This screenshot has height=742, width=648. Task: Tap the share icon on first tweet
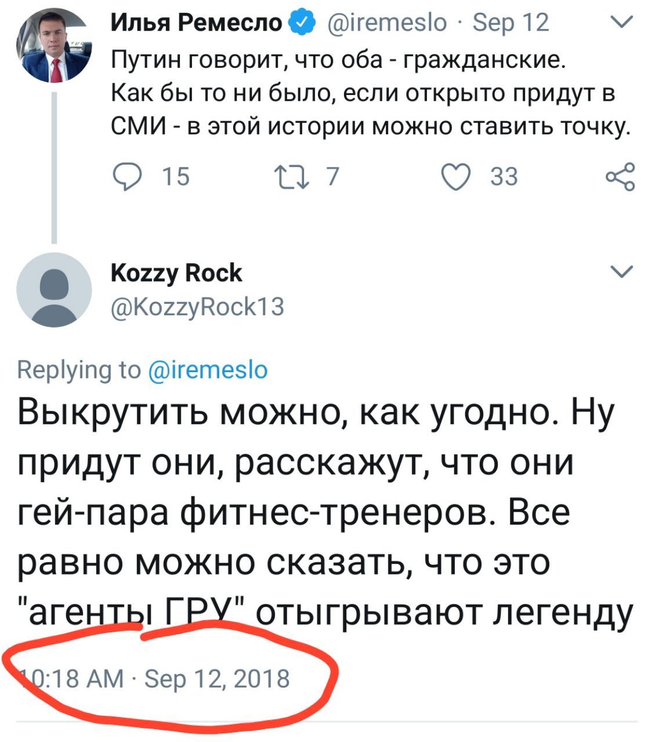[620, 177]
